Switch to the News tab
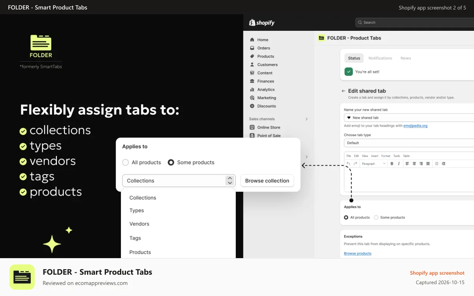Screen dimensions: 474x296 tap(406, 58)
